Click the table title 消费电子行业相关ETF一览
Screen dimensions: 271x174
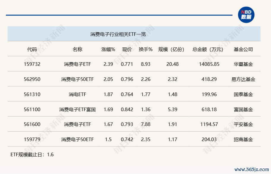[118, 34]
